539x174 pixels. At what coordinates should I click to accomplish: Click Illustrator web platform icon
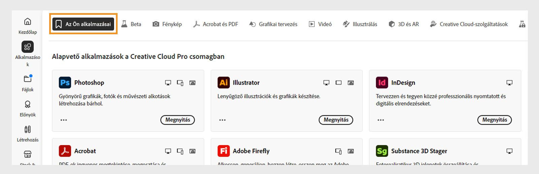tap(351, 83)
